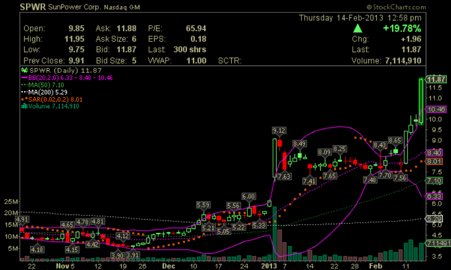The width and height of the screenshot is (451, 270).
Task: Click the 5.05 low price label
Action: point(223,231)
